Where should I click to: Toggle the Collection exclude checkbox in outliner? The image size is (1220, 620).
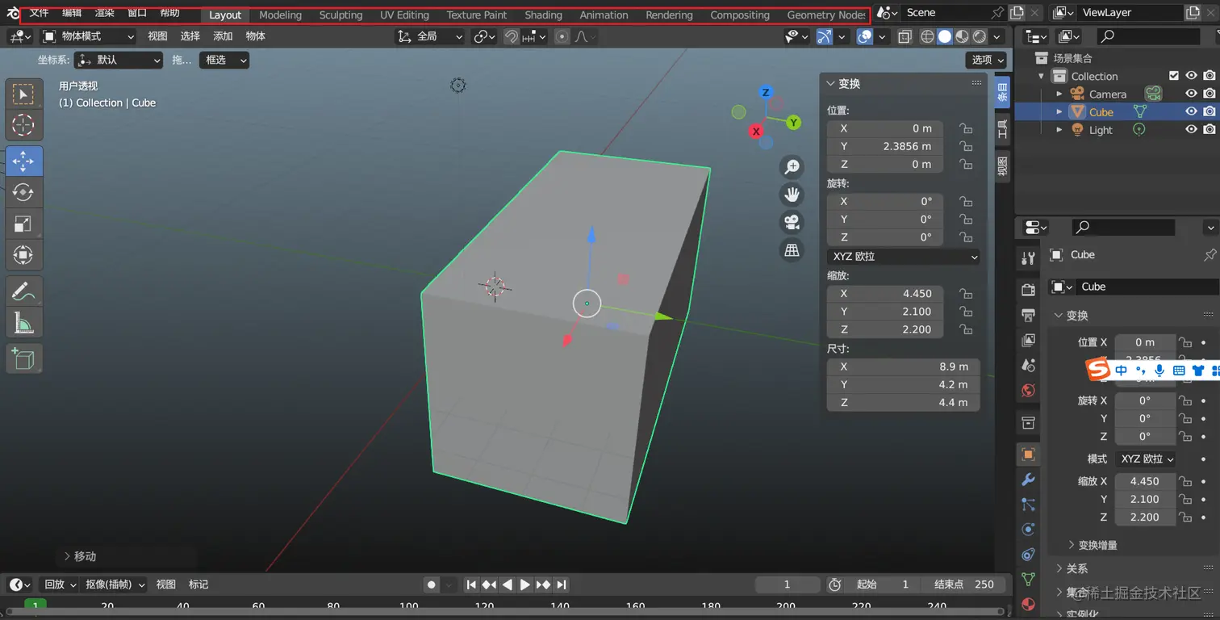pos(1174,76)
